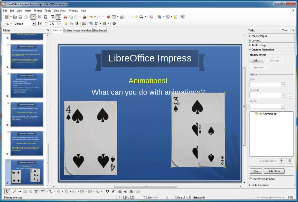Click the Print file icon
This screenshot has height=202, width=298.
[x=46, y=17]
